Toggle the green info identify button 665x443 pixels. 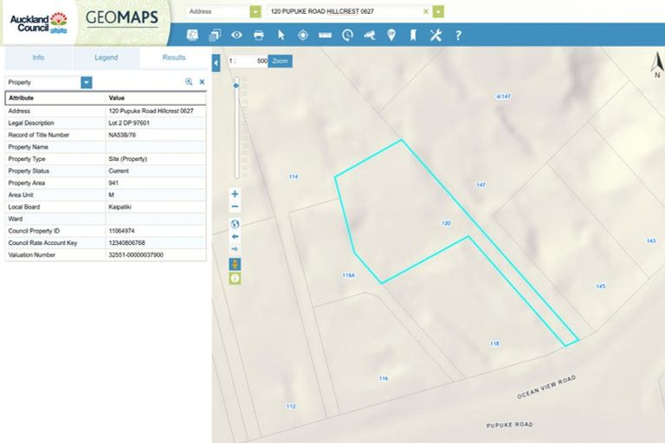click(x=235, y=278)
